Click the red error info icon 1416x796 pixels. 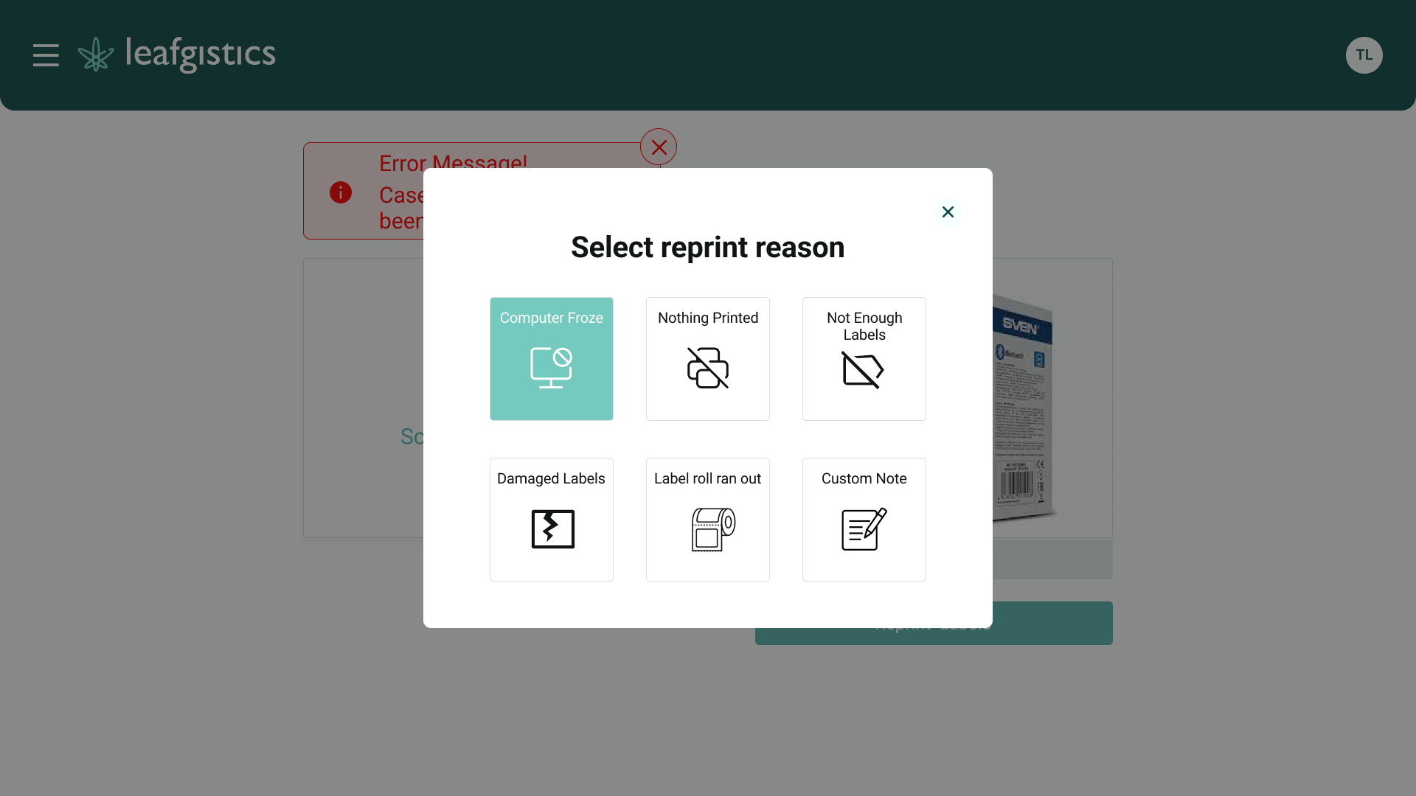pyautogui.click(x=340, y=192)
